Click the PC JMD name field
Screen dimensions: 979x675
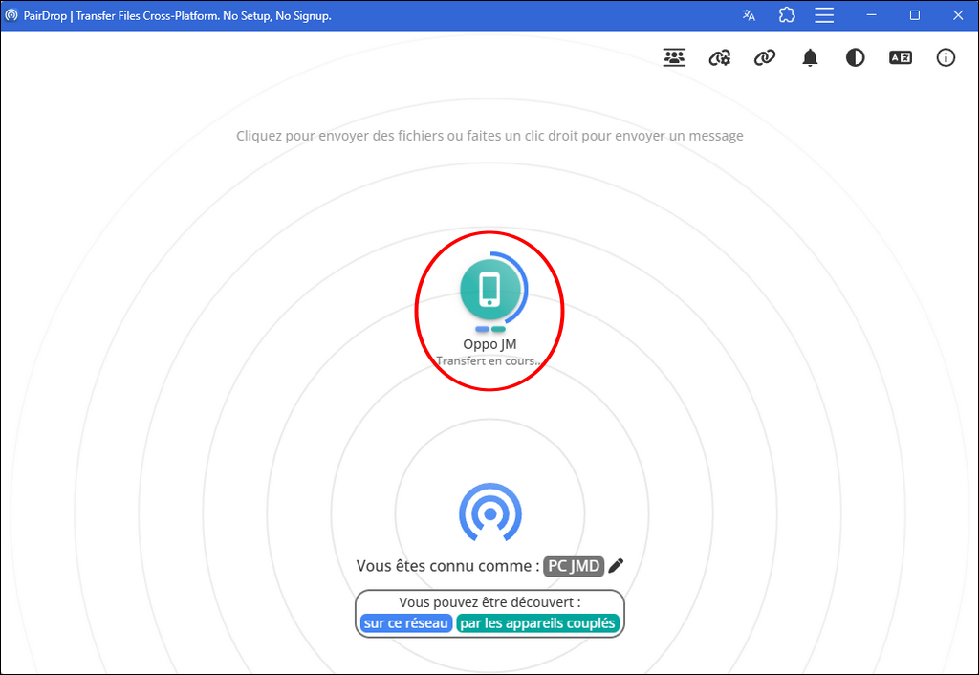[x=574, y=566]
